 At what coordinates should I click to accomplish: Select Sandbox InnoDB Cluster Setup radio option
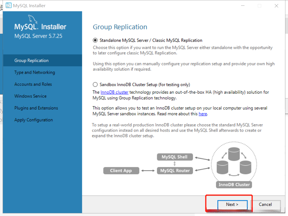95,84
